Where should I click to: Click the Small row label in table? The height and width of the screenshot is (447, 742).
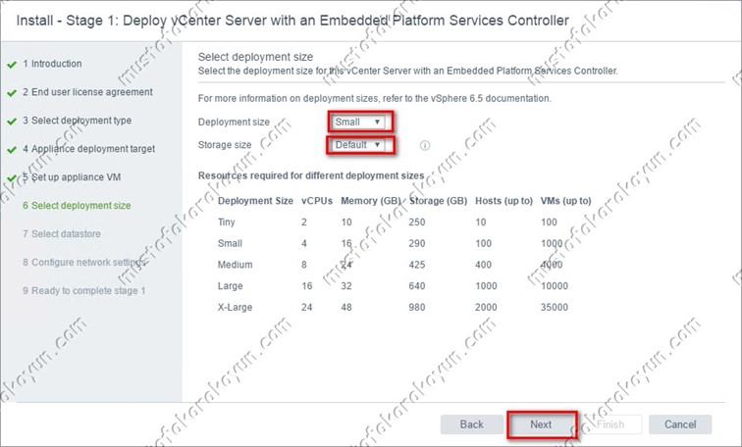[x=230, y=243]
